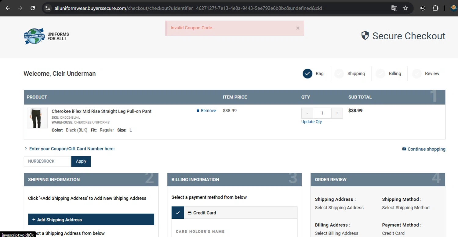Open the Extensions puzzle icon

435,8
